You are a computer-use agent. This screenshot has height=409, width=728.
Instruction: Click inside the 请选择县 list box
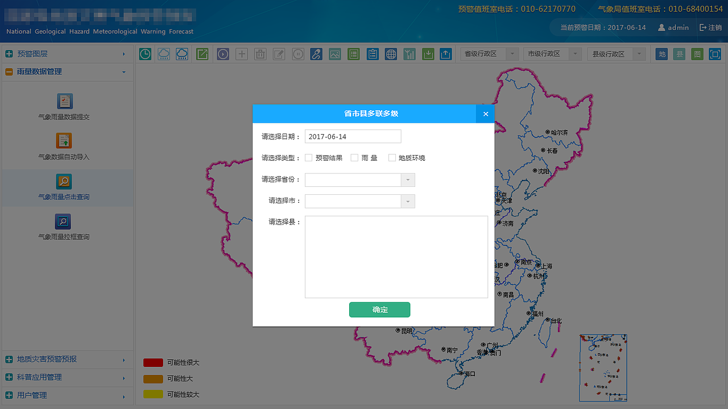396,257
